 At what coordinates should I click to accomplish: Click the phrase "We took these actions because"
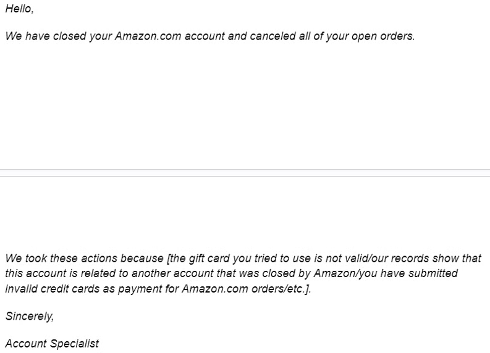[x=85, y=259]
